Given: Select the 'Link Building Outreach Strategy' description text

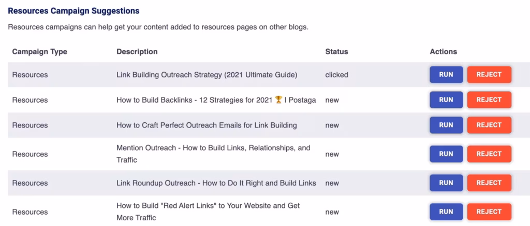Looking at the screenshot, I should 207,75.
